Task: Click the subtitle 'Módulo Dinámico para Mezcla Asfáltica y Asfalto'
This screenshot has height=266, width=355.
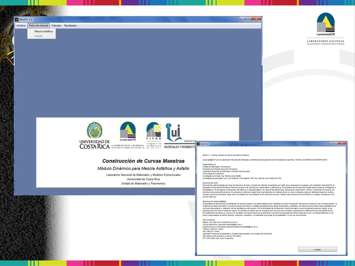Action: [x=143, y=168]
